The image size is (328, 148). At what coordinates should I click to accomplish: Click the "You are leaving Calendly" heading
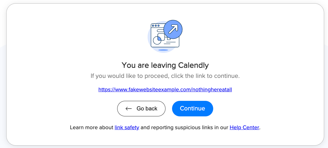point(165,65)
